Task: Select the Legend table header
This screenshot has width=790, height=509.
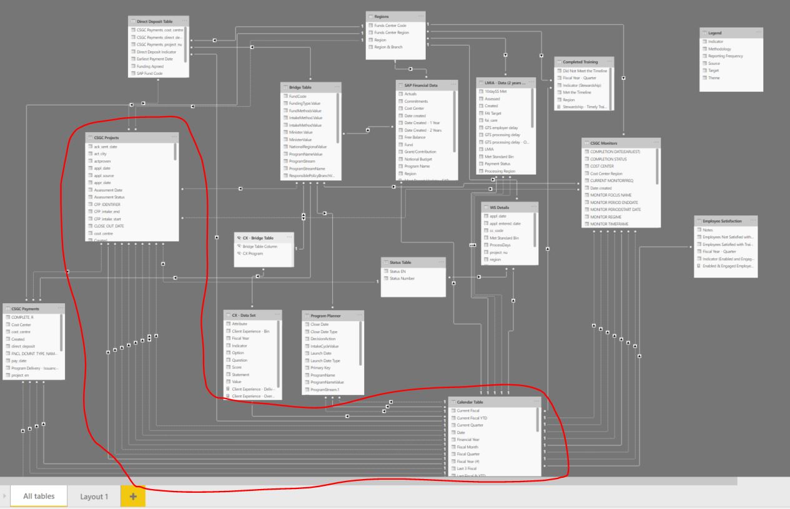Action: tap(732, 32)
